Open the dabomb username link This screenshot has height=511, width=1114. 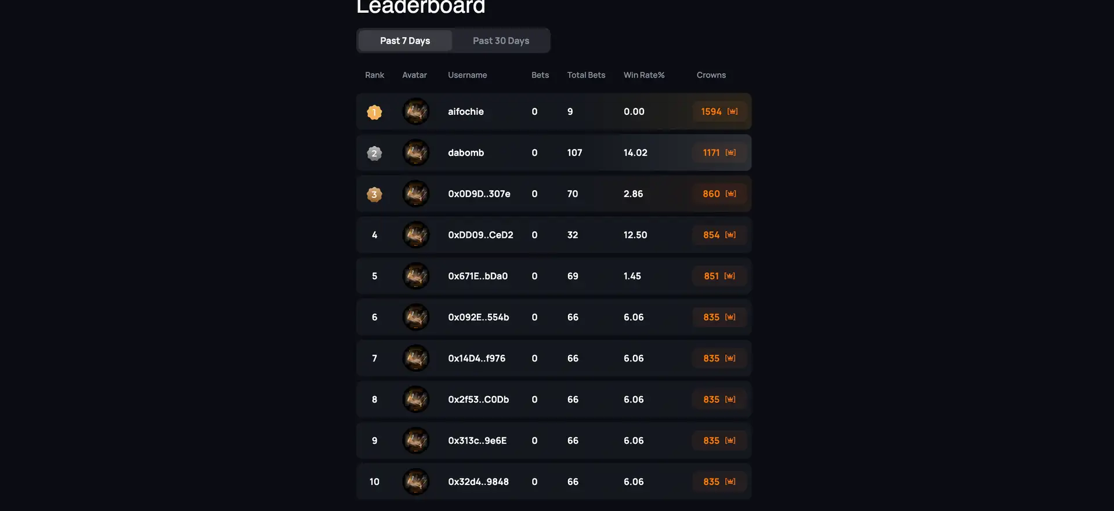pos(465,153)
